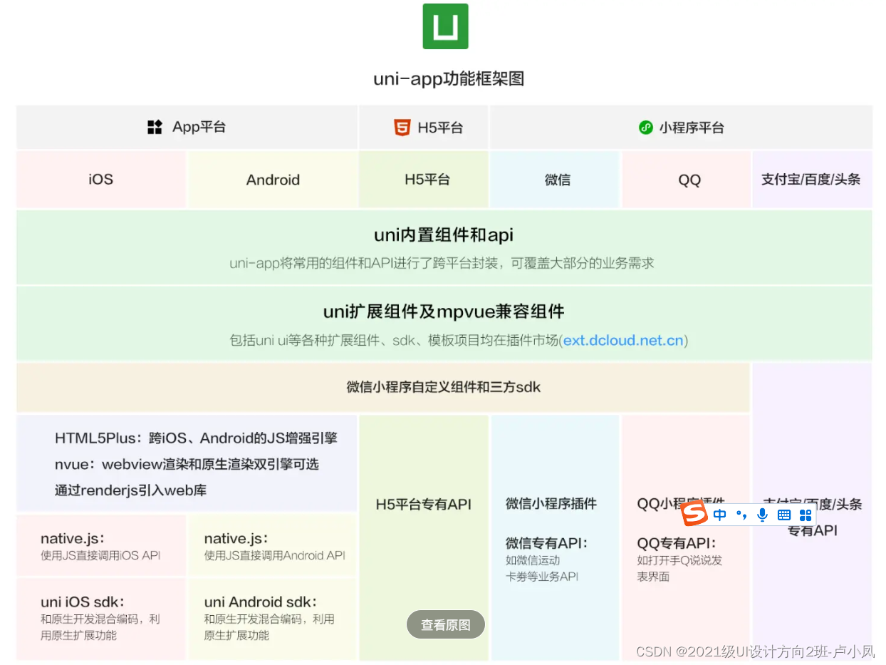Click the HTML5 shield icon beside H5平台

(x=401, y=127)
